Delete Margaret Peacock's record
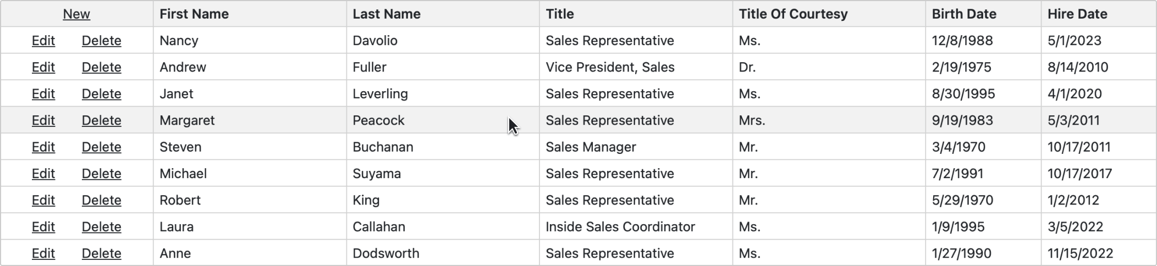The height and width of the screenshot is (266, 1157). tap(101, 120)
